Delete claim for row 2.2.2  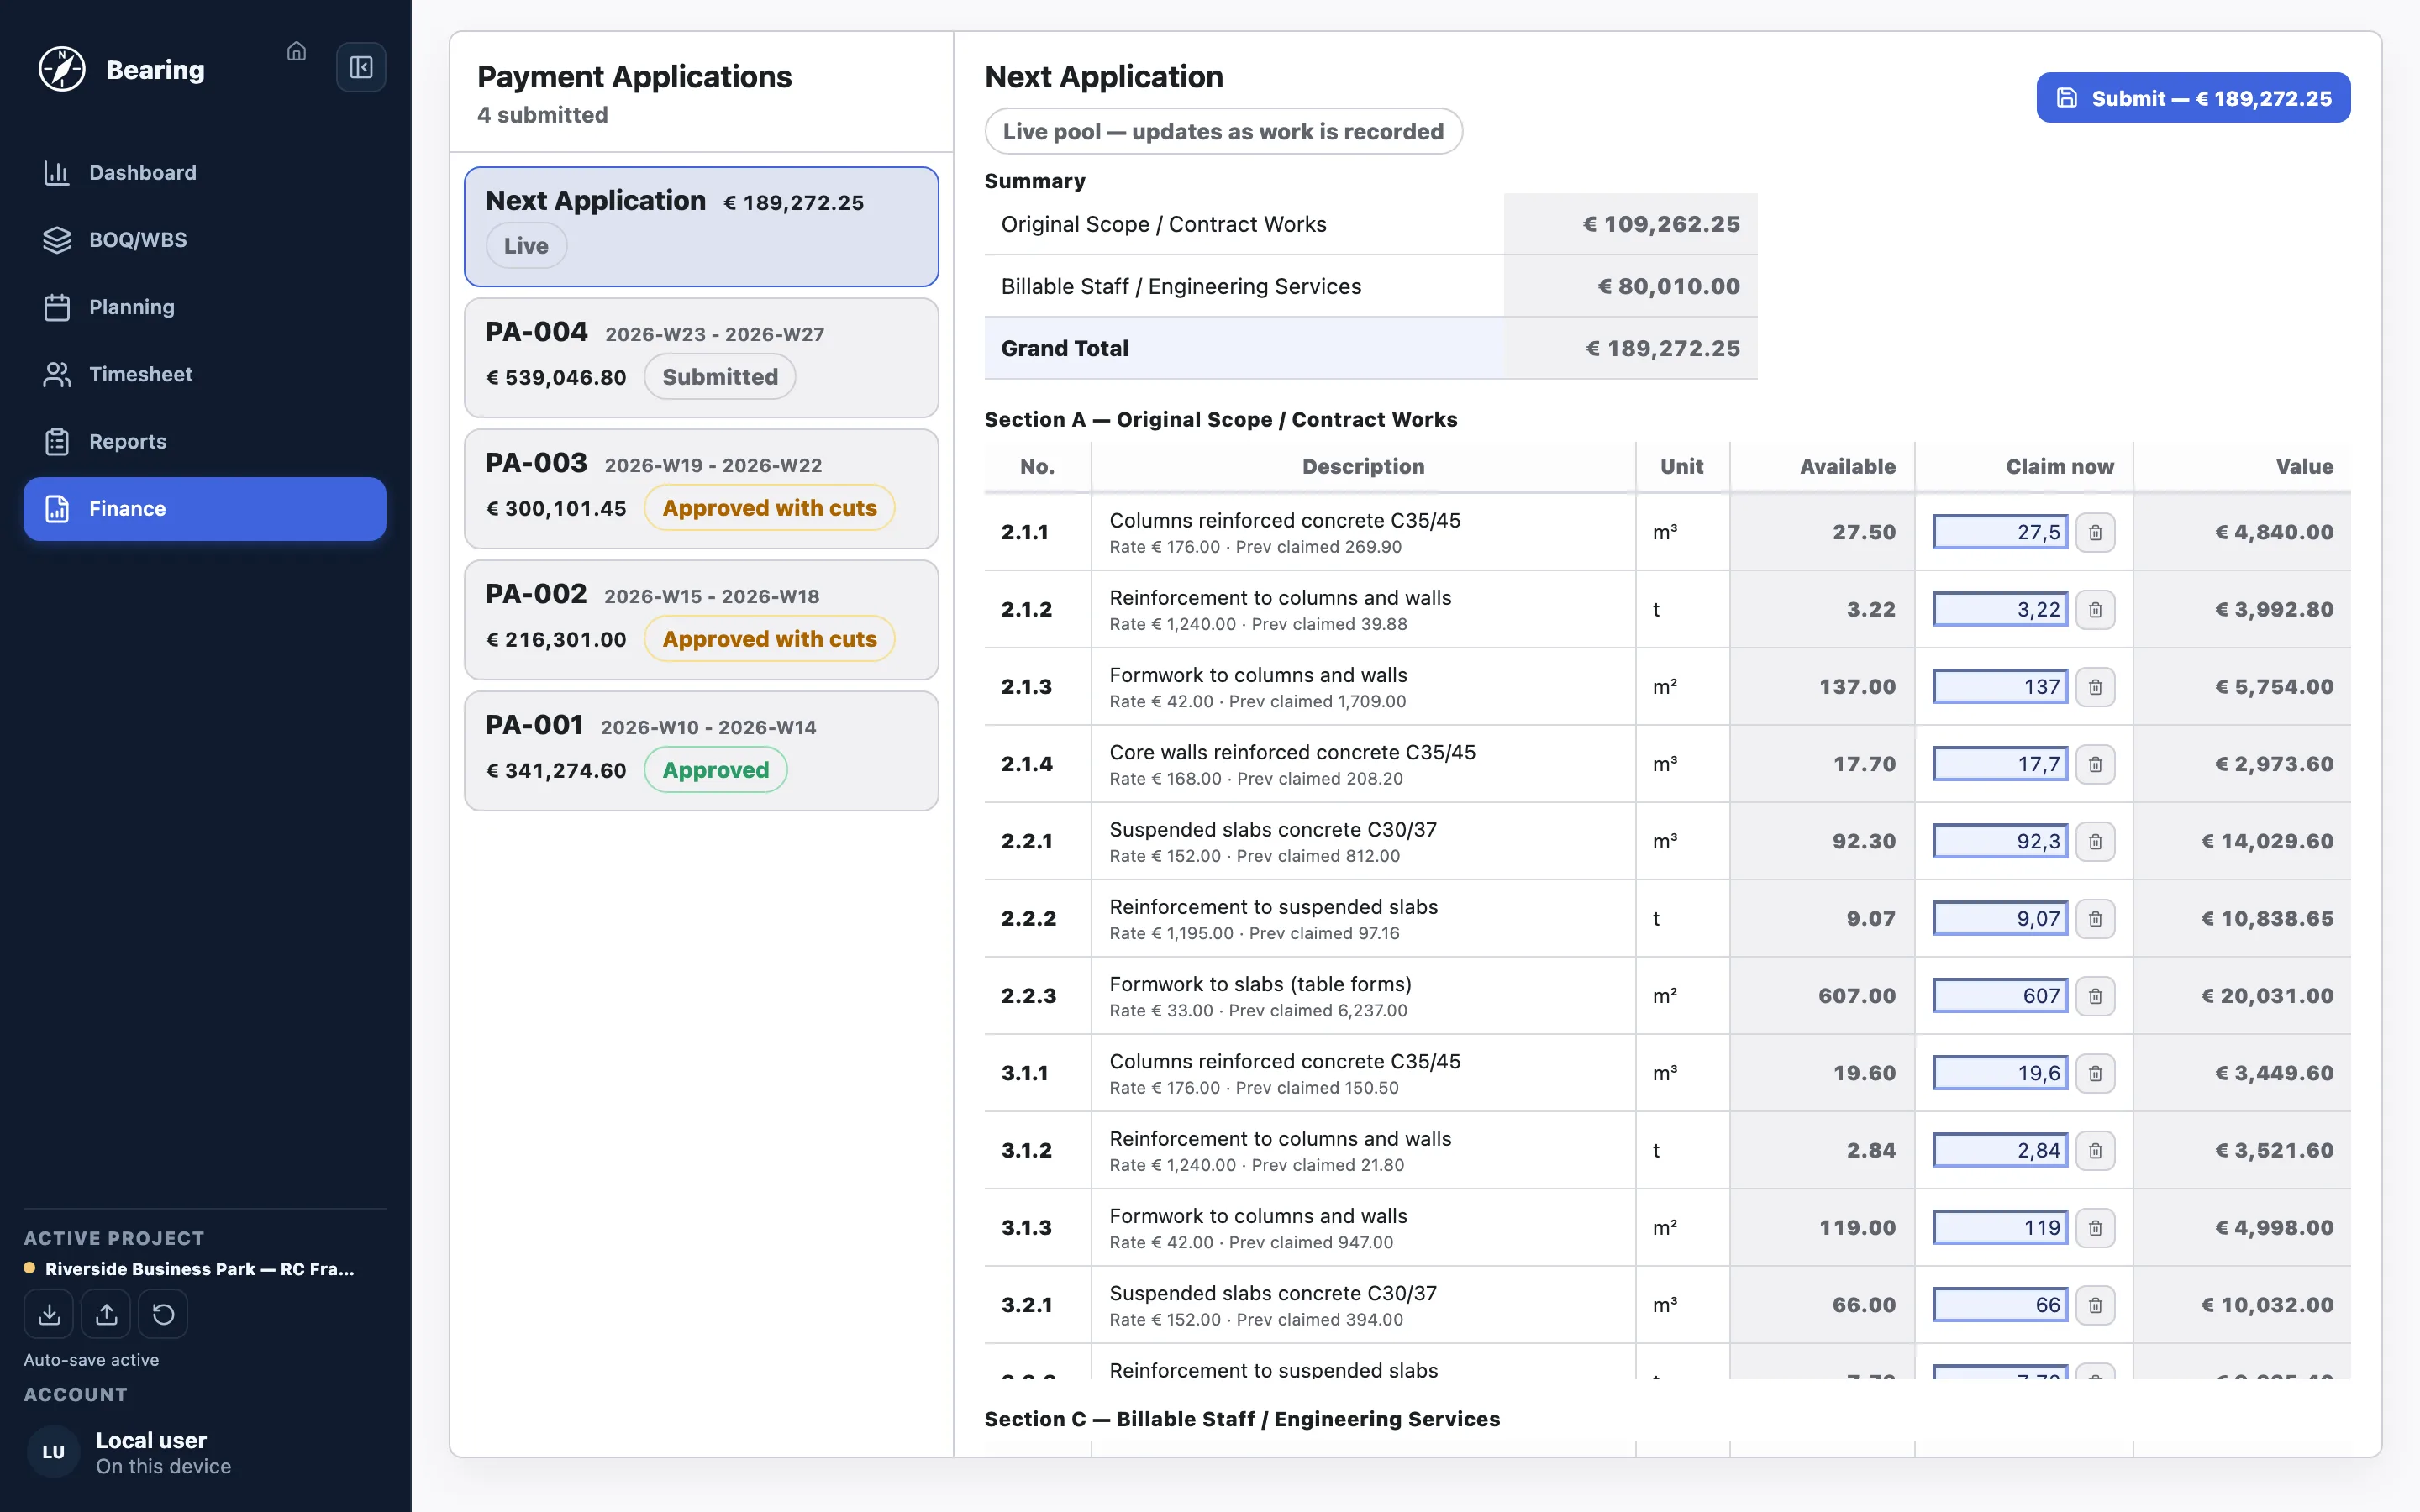[x=2095, y=918]
